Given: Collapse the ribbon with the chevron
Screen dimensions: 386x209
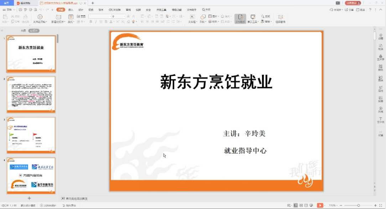Looking at the screenshot, I should click(381, 10).
